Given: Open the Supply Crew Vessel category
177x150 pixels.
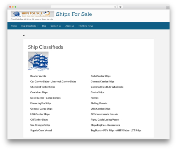Looking at the screenshot, I should pyautogui.click(x=41, y=130).
